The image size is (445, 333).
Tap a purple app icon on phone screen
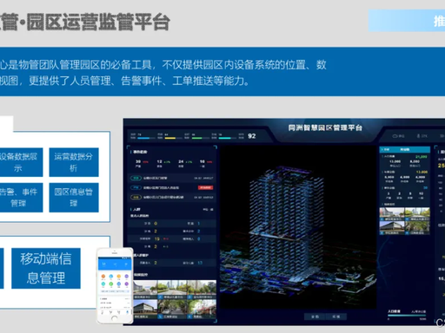pyautogui.click(x=126, y=277)
